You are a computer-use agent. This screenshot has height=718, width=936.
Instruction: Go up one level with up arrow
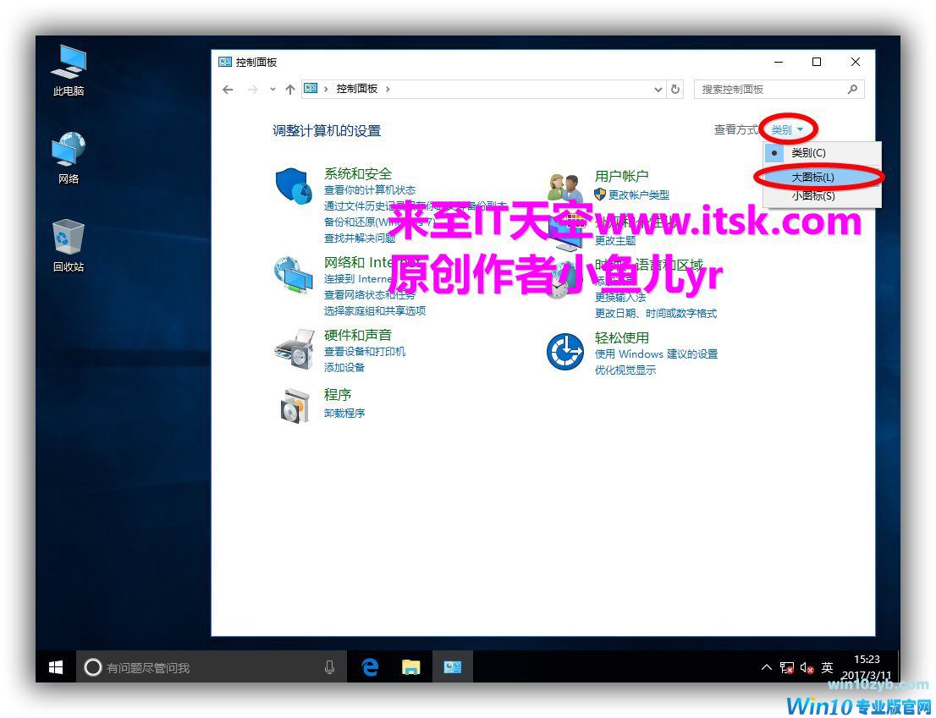[x=290, y=90]
